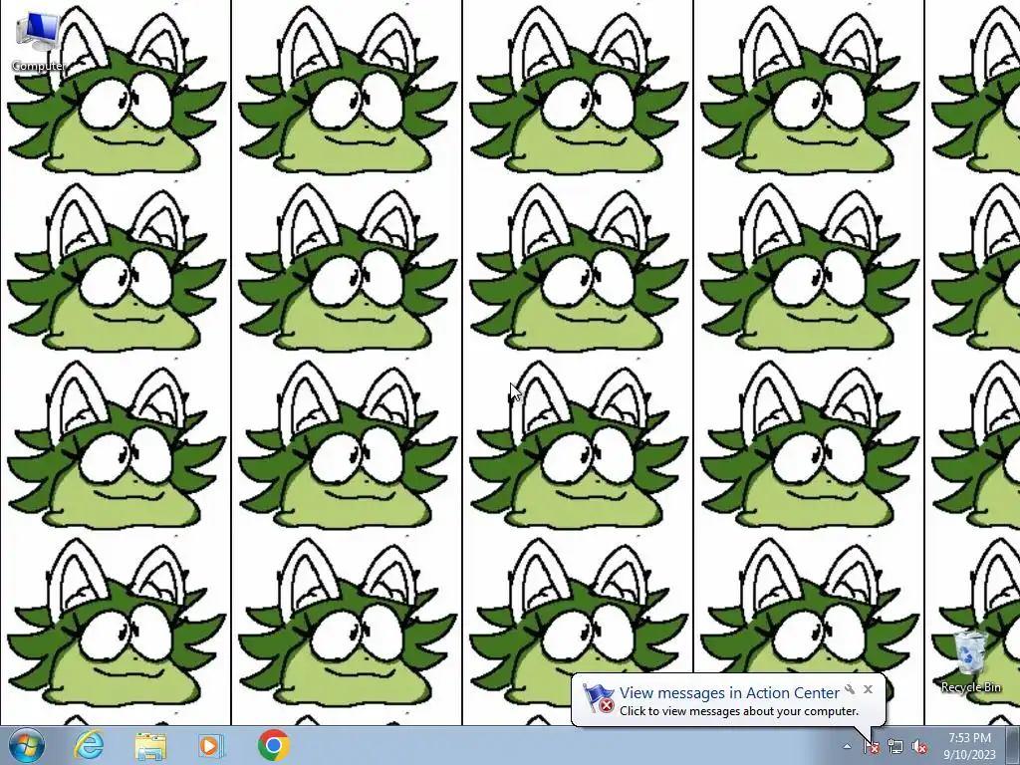
Task: Open the Recycle Bin desktop icon
Action: click(x=970, y=661)
